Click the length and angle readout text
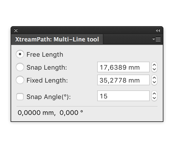174x151 pixels. click(x=50, y=113)
